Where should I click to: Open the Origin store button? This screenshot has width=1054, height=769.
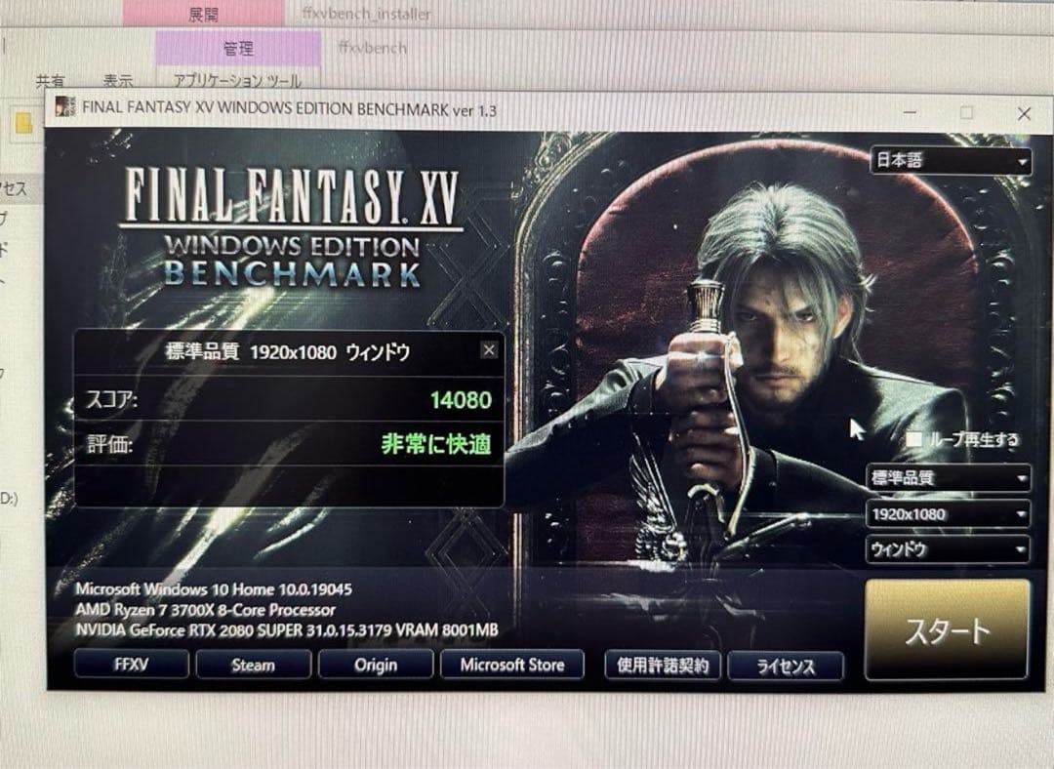(x=375, y=665)
